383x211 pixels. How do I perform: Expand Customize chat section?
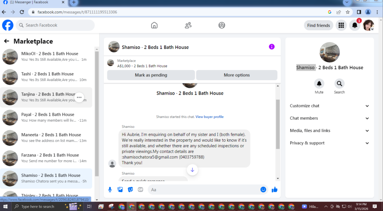pos(330,106)
